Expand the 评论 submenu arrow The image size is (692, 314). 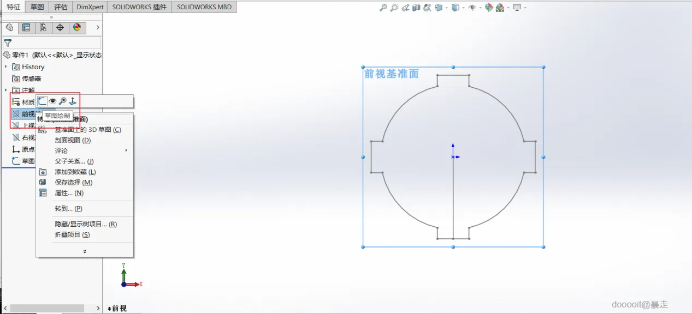(126, 150)
